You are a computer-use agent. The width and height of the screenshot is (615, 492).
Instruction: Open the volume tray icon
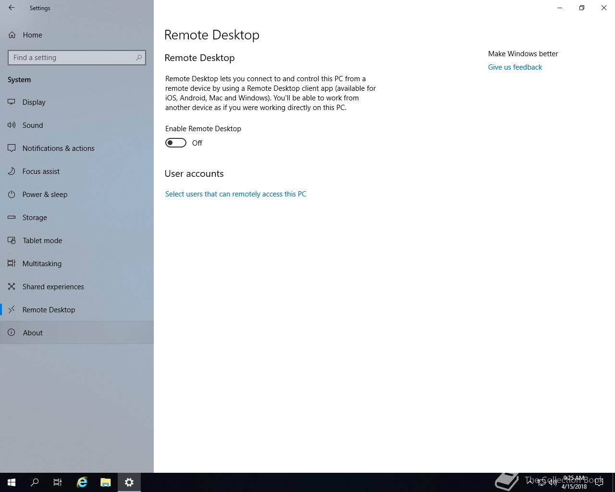pyautogui.click(x=553, y=482)
